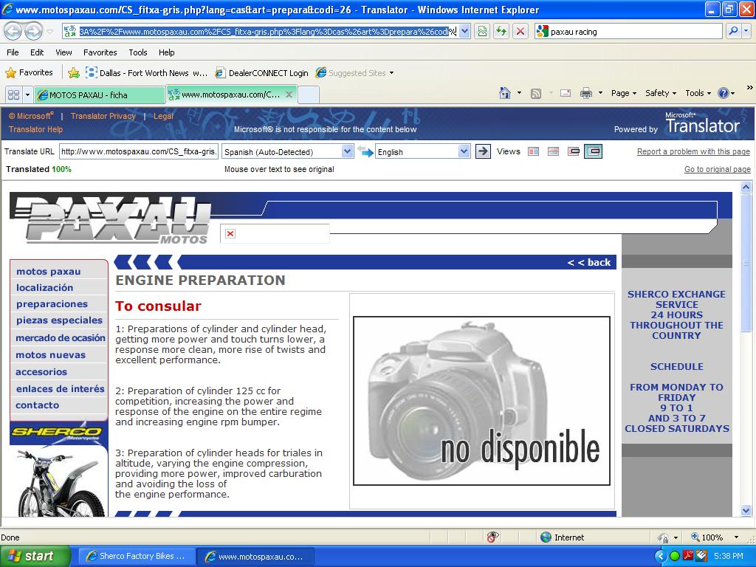Open the Favorites menu in menu bar
The image size is (756, 567).
(100, 52)
